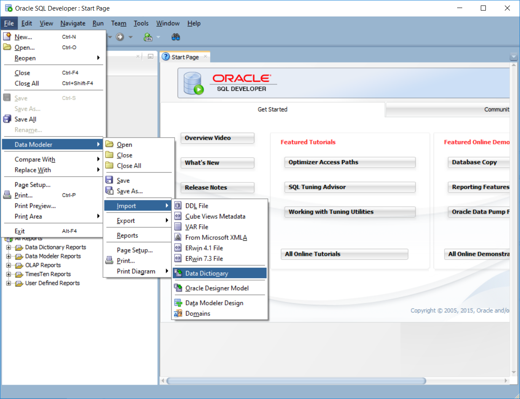Click the horizontal scrollbar of Start Page
The width and height of the screenshot is (520, 399).
[x=296, y=381]
